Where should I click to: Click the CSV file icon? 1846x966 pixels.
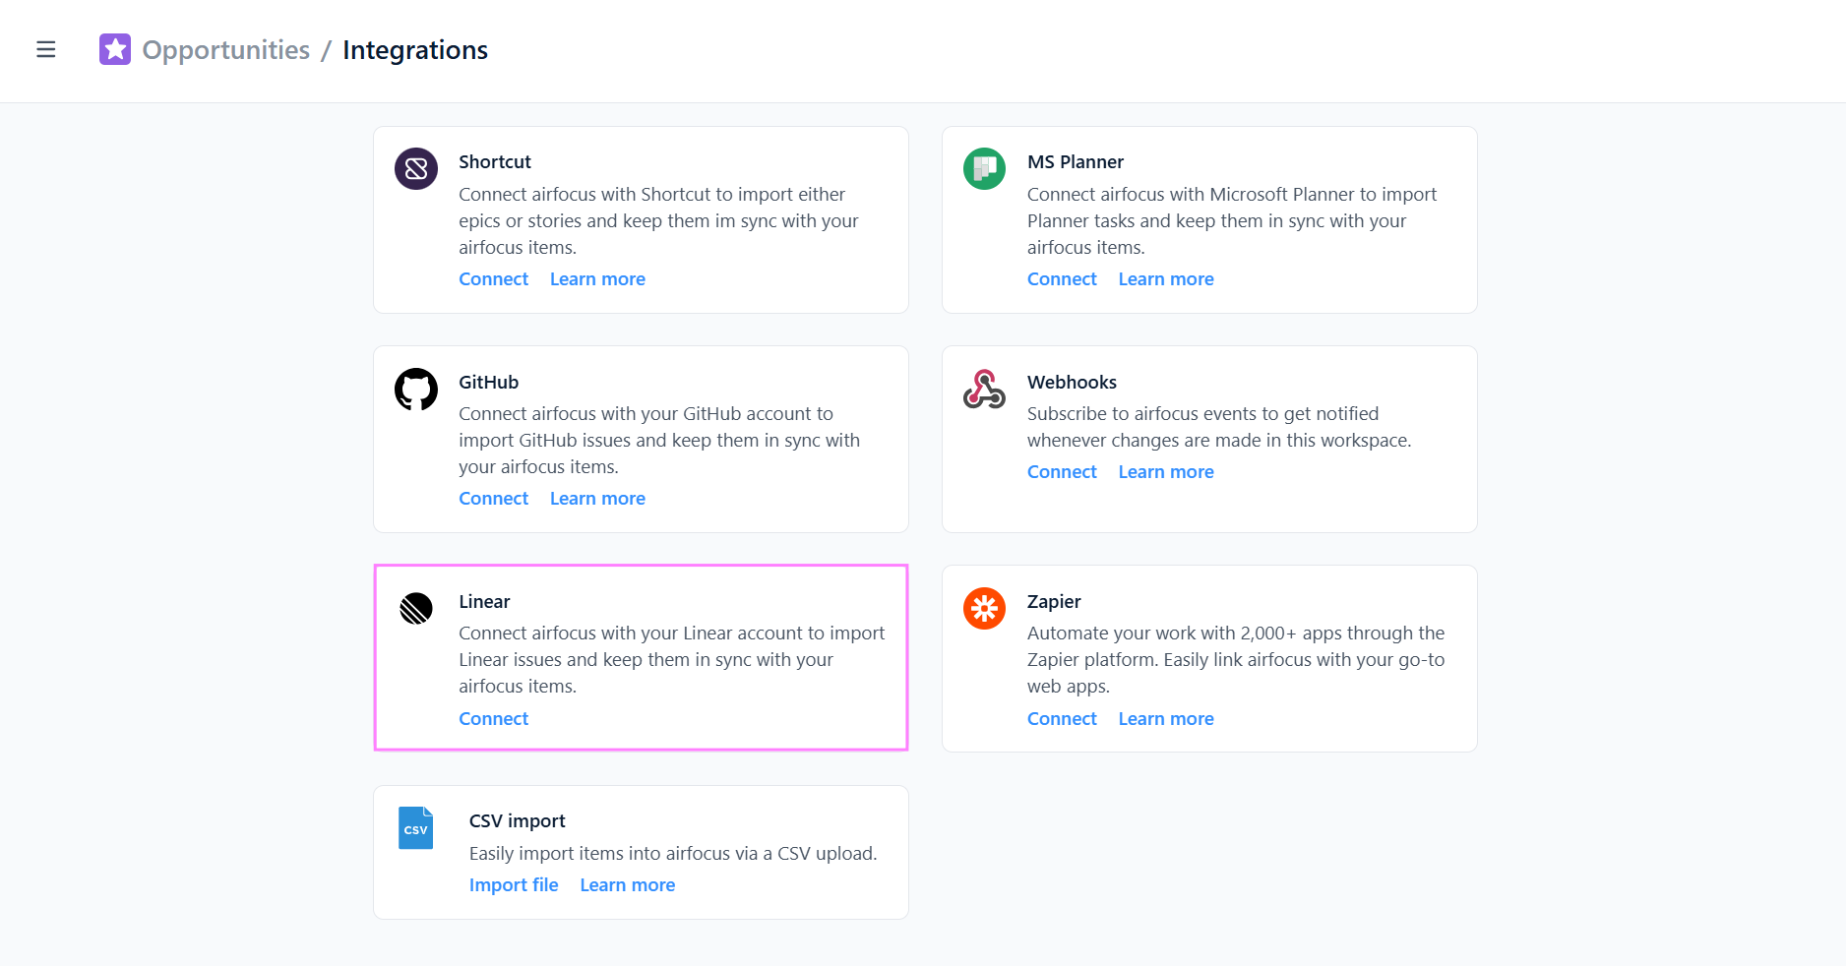416,828
